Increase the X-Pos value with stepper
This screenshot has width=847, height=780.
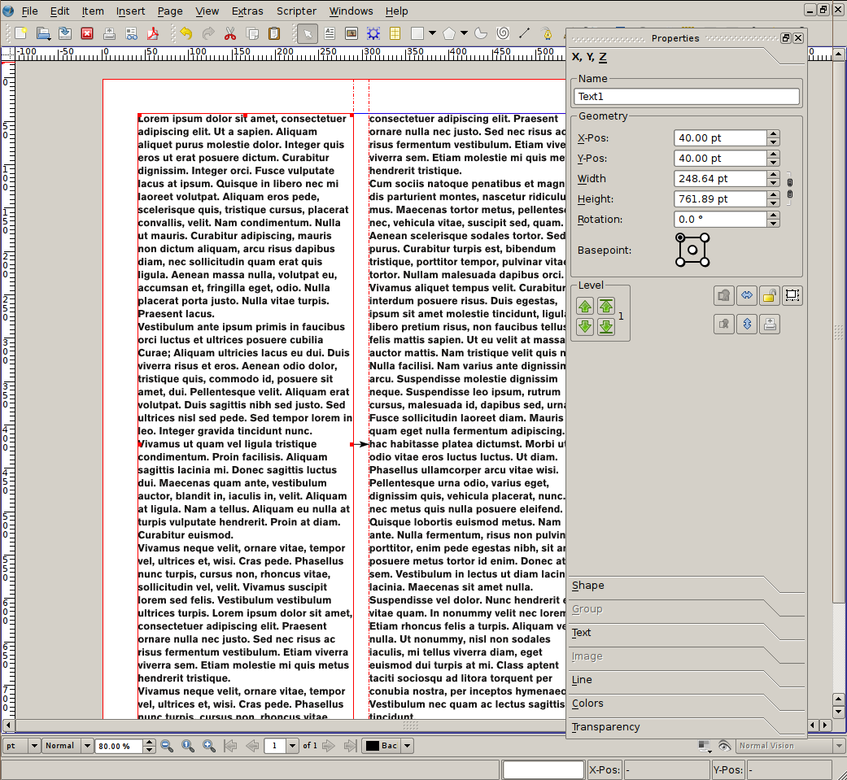[x=773, y=134]
